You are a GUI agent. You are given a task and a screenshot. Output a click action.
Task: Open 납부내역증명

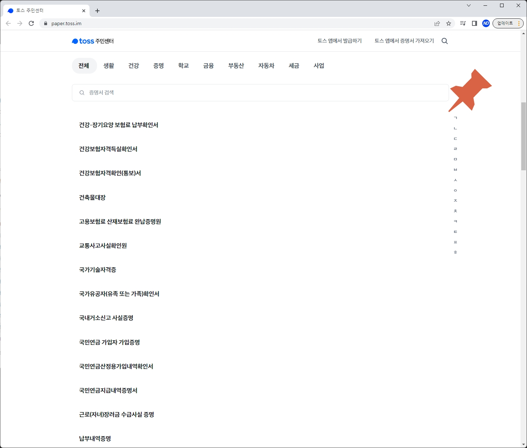pyautogui.click(x=95, y=439)
